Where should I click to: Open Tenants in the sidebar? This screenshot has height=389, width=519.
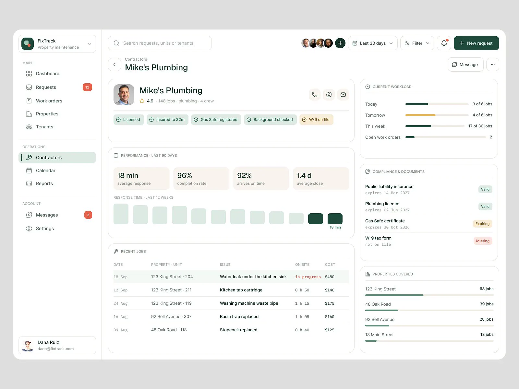coord(57,127)
